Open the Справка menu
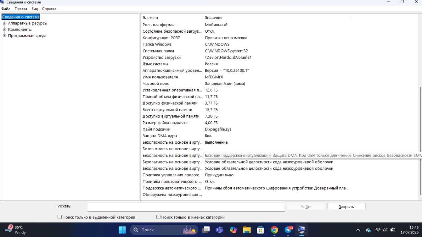The image size is (422, 237). tap(49, 9)
